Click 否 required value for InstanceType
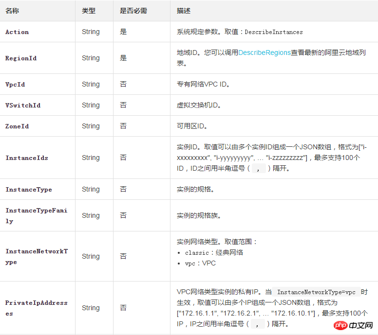 [123, 190]
